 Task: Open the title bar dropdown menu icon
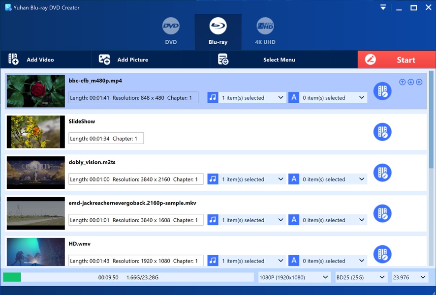point(383,7)
